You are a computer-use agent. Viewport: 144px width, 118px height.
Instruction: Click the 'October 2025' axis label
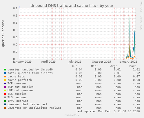(101, 62)
